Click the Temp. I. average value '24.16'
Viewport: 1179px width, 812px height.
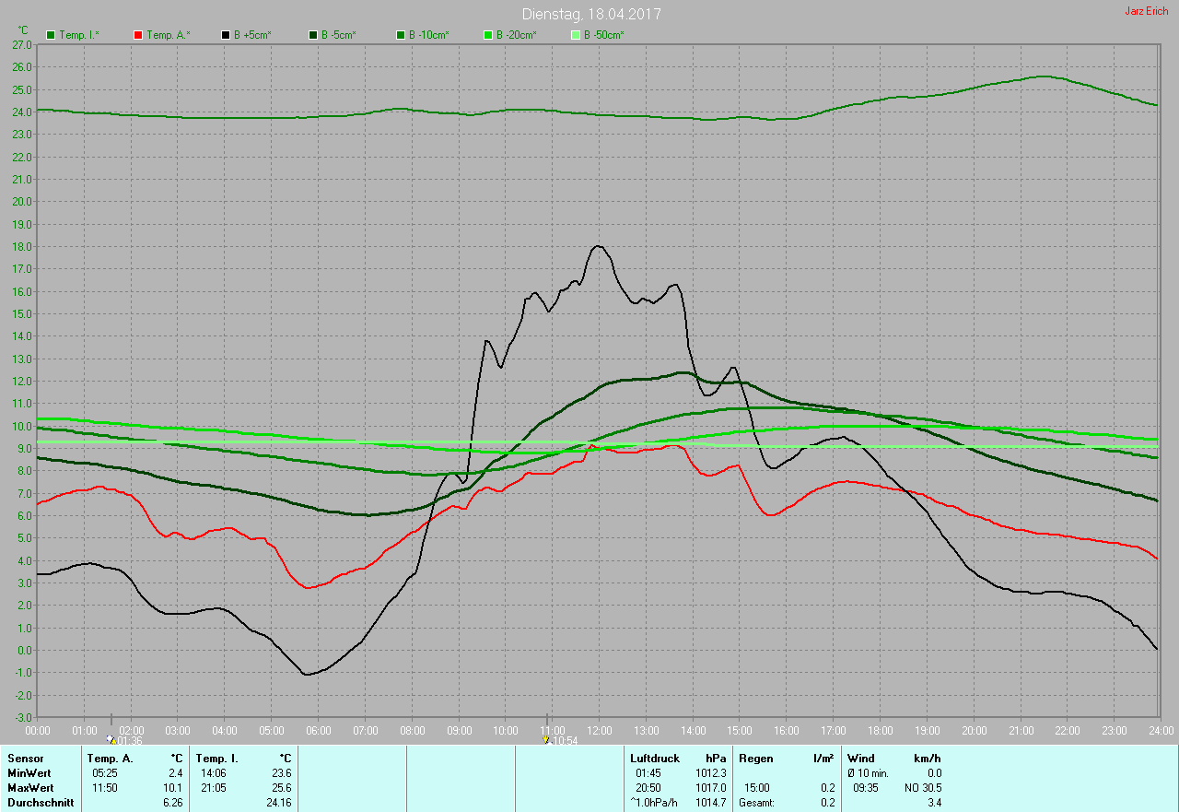click(278, 803)
